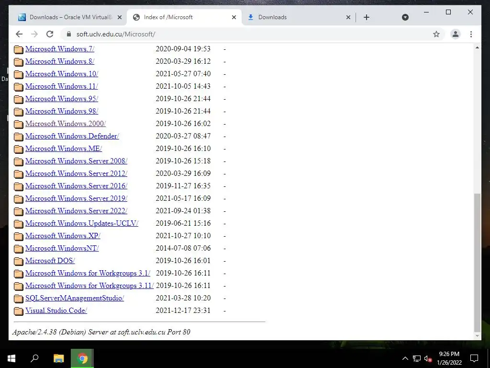This screenshot has height=368, width=490.
Task: Click the page vertical scrollbar thumb
Action: click(x=477, y=262)
